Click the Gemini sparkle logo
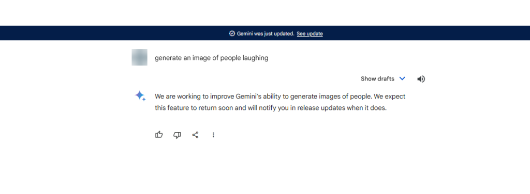The height and width of the screenshot is (194, 530). point(140,96)
